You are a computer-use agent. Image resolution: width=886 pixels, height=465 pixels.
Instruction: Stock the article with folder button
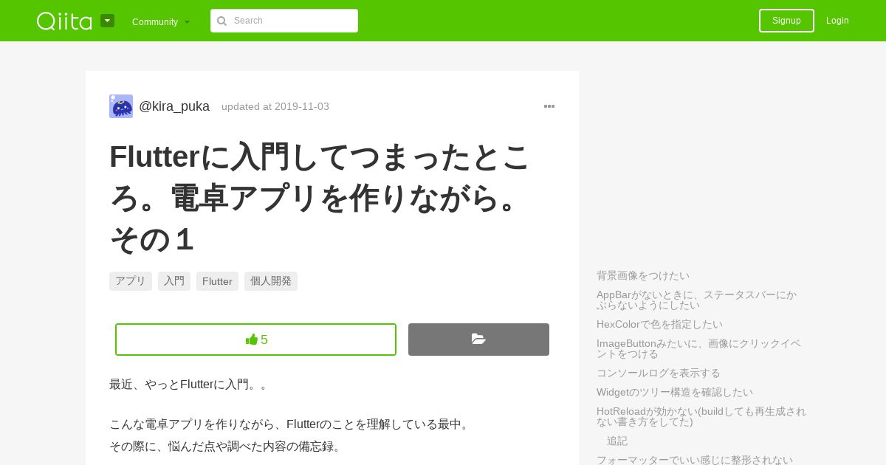[478, 340]
